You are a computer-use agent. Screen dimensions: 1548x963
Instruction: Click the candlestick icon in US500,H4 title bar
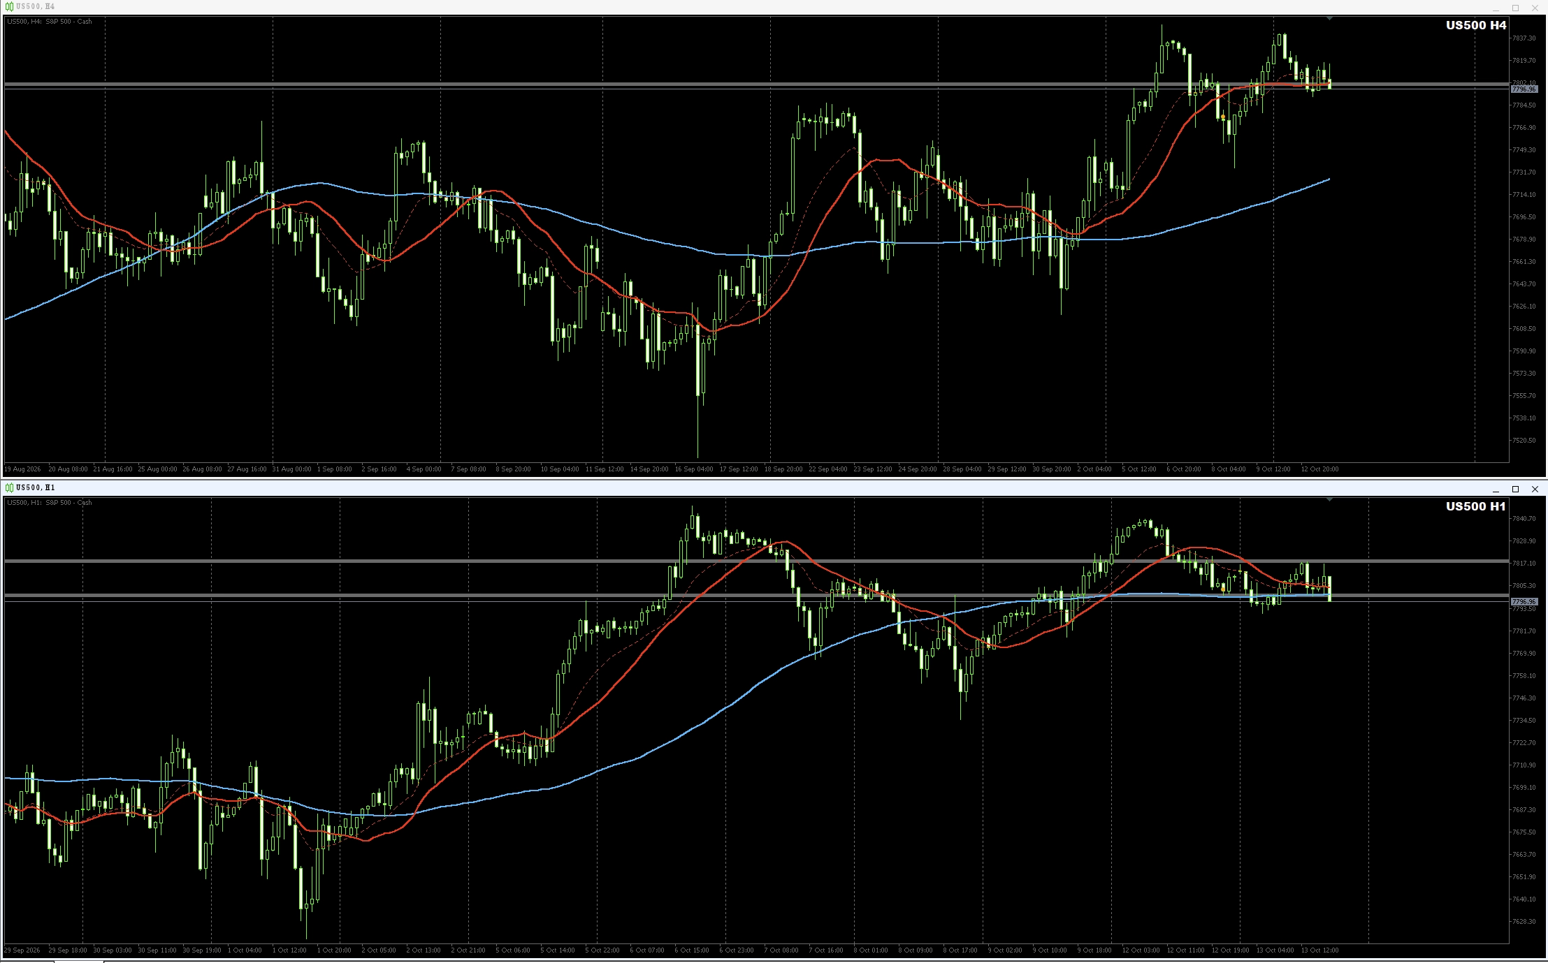(9, 6)
